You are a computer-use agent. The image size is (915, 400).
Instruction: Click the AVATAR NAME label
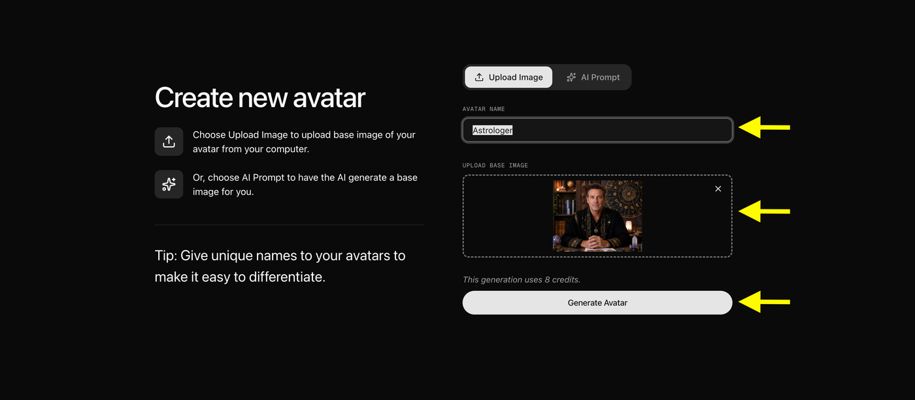(484, 109)
